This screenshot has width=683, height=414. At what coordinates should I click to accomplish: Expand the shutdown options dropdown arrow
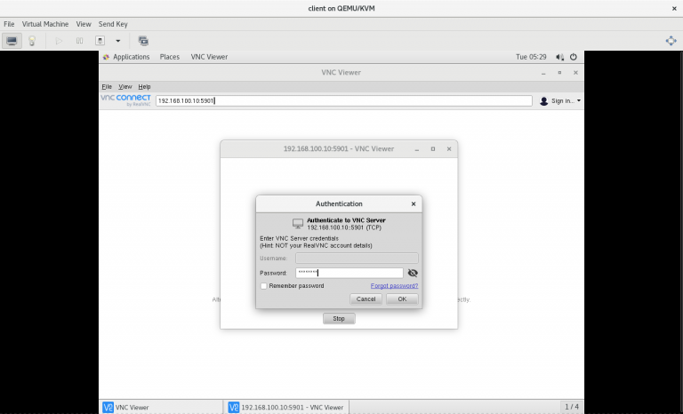pos(117,41)
